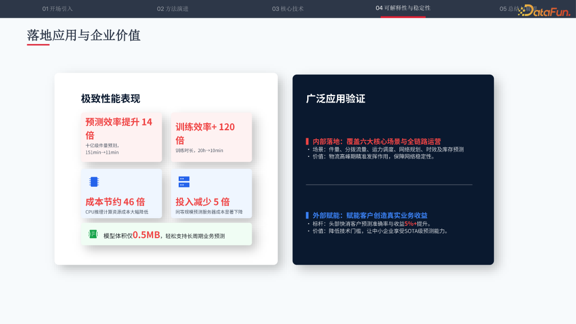Click the 广泛应用验证 heading

[336, 99]
